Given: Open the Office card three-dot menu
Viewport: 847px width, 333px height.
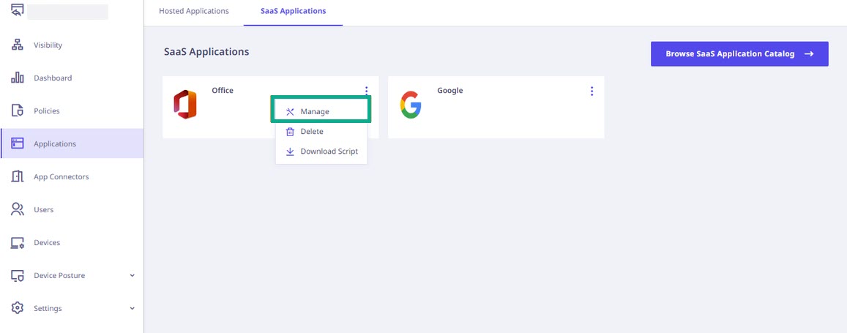Looking at the screenshot, I should (366, 91).
